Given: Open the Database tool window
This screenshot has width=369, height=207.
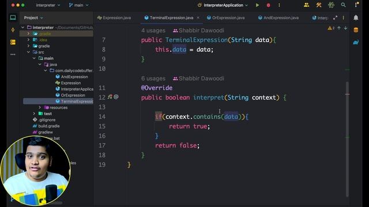Looking at the screenshot, I should tap(356, 30).
